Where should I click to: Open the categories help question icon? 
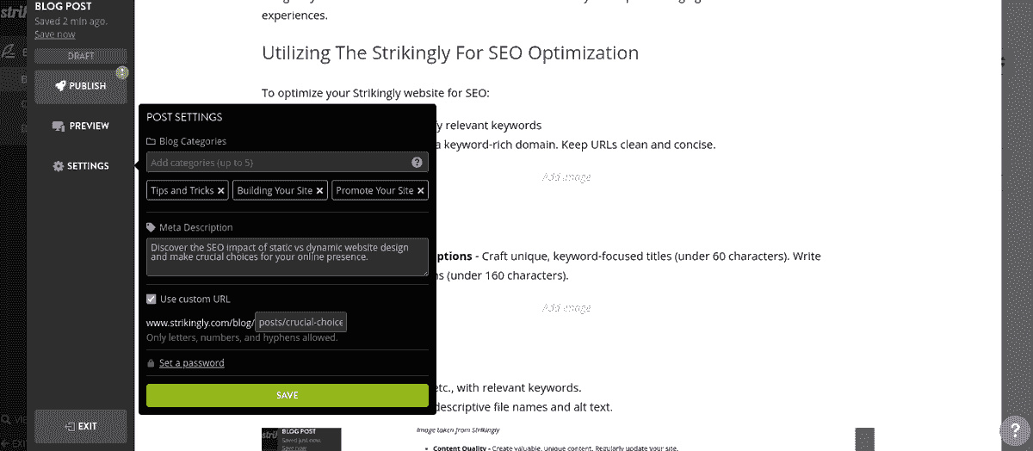[417, 162]
